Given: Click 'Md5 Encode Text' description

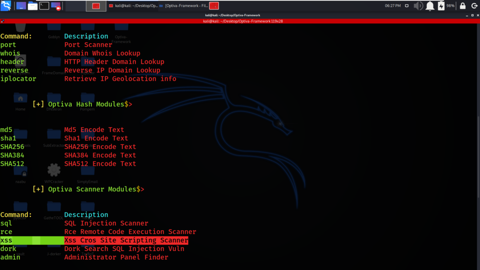Looking at the screenshot, I should 94,129.
